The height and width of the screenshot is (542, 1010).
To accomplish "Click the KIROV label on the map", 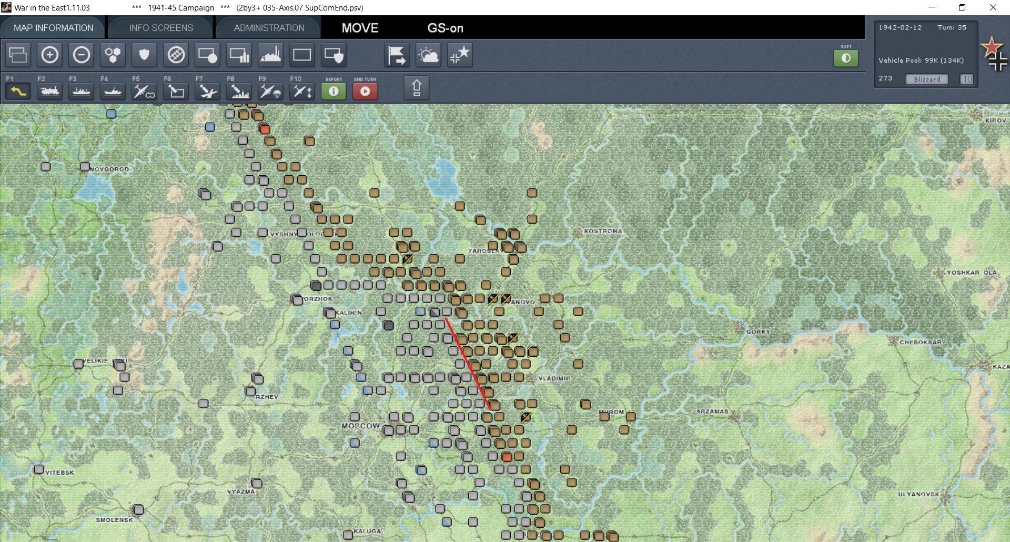I will 996,121.
